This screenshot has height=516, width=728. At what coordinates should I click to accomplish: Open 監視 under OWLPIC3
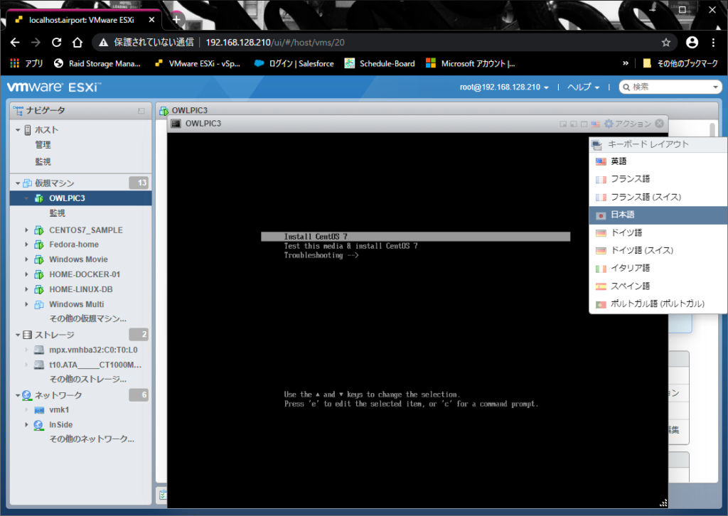[58, 213]
